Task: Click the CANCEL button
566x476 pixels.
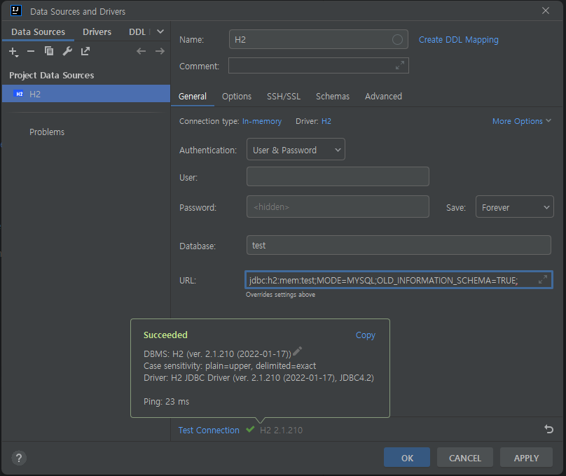Action: tap(465, 458)
